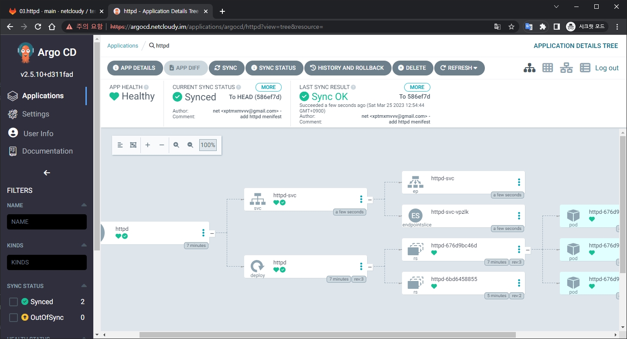
Task: Switch to network view icon
Action: tap(566, 68)
